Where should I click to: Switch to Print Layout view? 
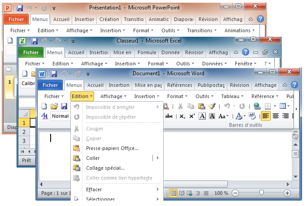(x=173, y=193)
